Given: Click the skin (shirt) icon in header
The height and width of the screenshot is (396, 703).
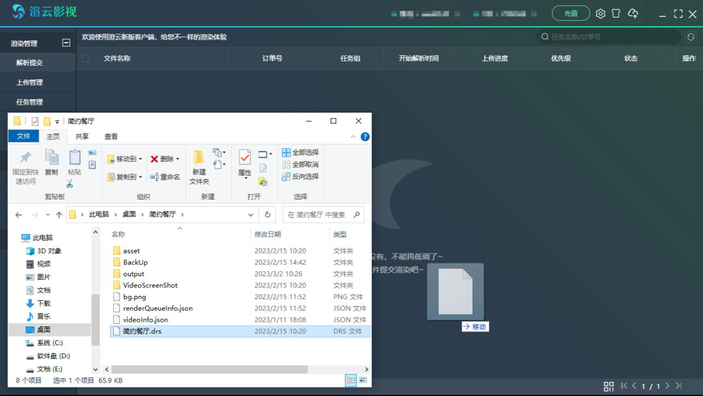Looking at the screenshot, I should (x=616, y=14).
